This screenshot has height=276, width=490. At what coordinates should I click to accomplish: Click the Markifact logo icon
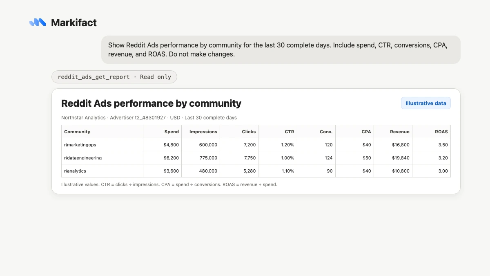38,22
